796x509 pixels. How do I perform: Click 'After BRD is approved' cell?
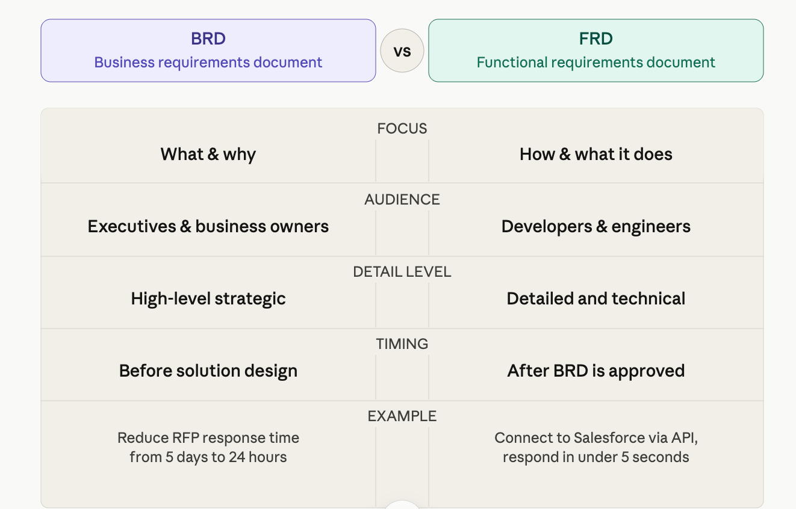pos(596,371)
